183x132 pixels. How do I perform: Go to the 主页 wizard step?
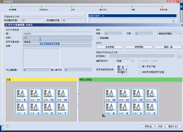click(73, 7)
